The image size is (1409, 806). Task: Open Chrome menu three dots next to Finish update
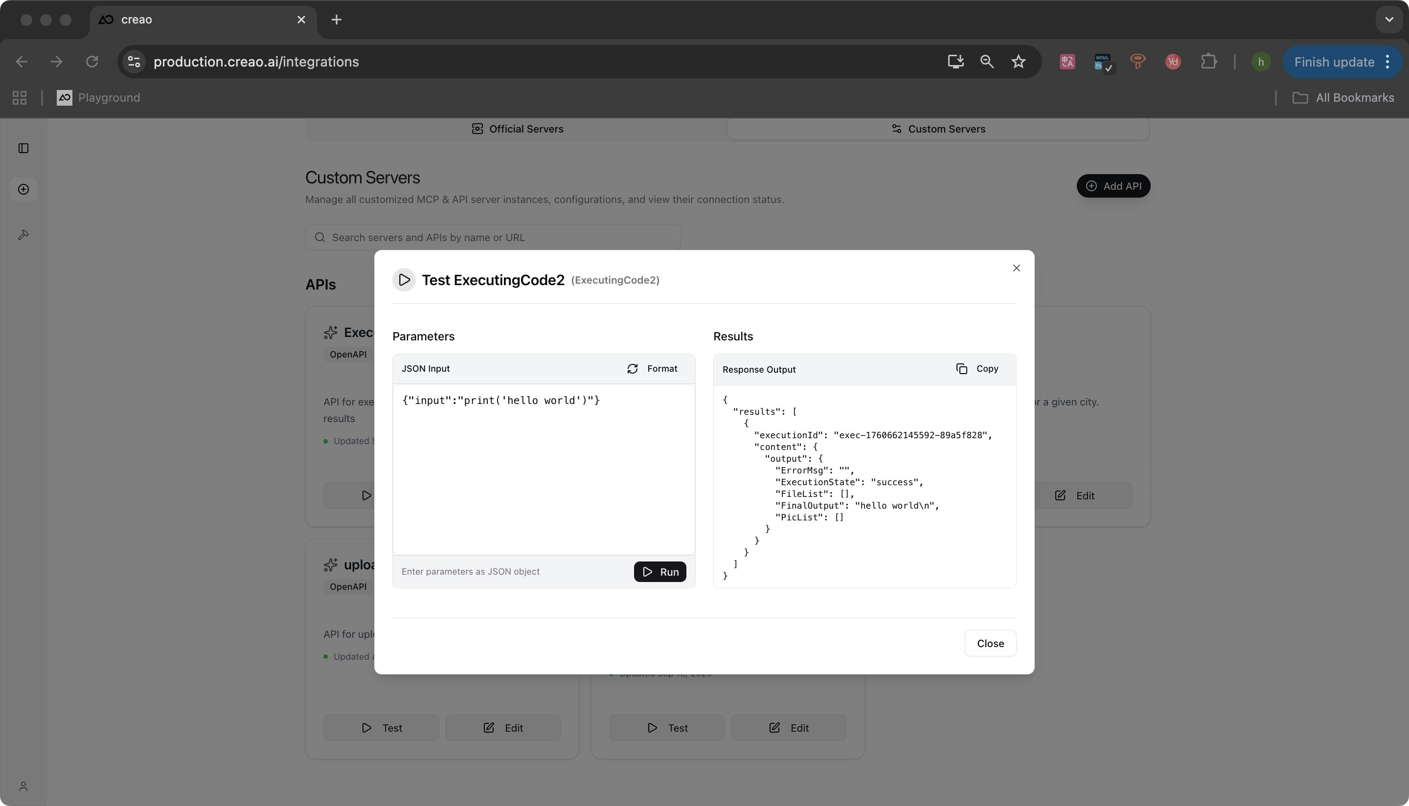[x=1387, y=62]
